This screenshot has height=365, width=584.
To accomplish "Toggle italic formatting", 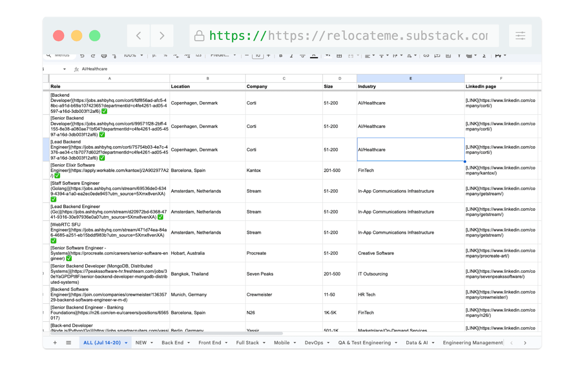I will pos(291,55).
